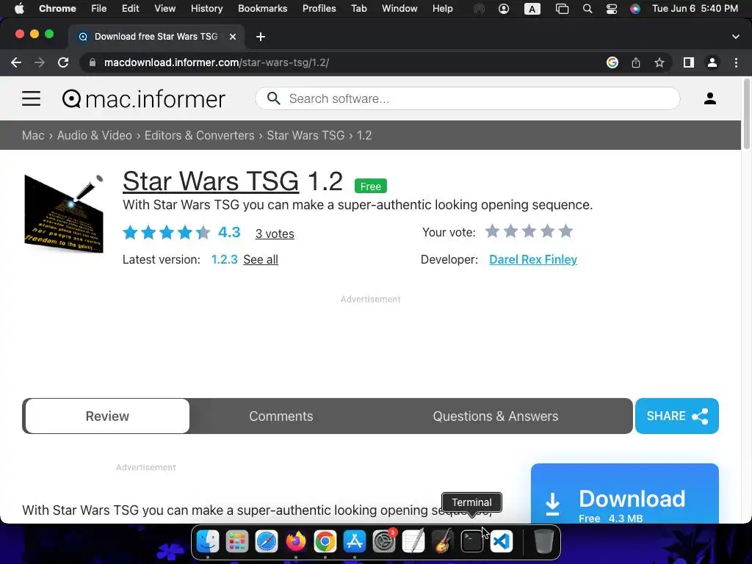Expand the tab search chevron
Image resolution: width=752 pixels, height=564 pixels.
click(x=735, y=37)
